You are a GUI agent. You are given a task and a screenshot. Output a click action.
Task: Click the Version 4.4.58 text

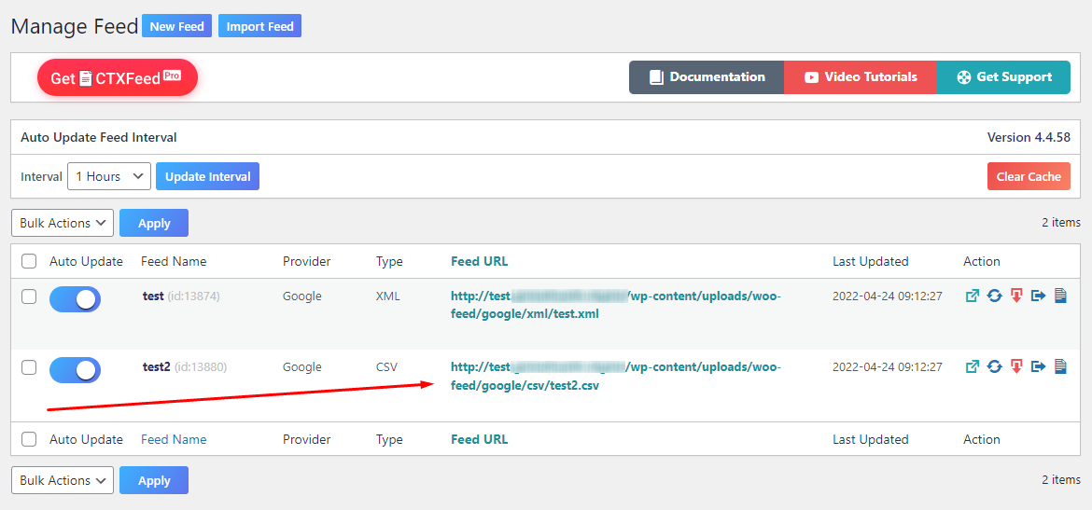pyautogui.click(x=1029, y=137)
